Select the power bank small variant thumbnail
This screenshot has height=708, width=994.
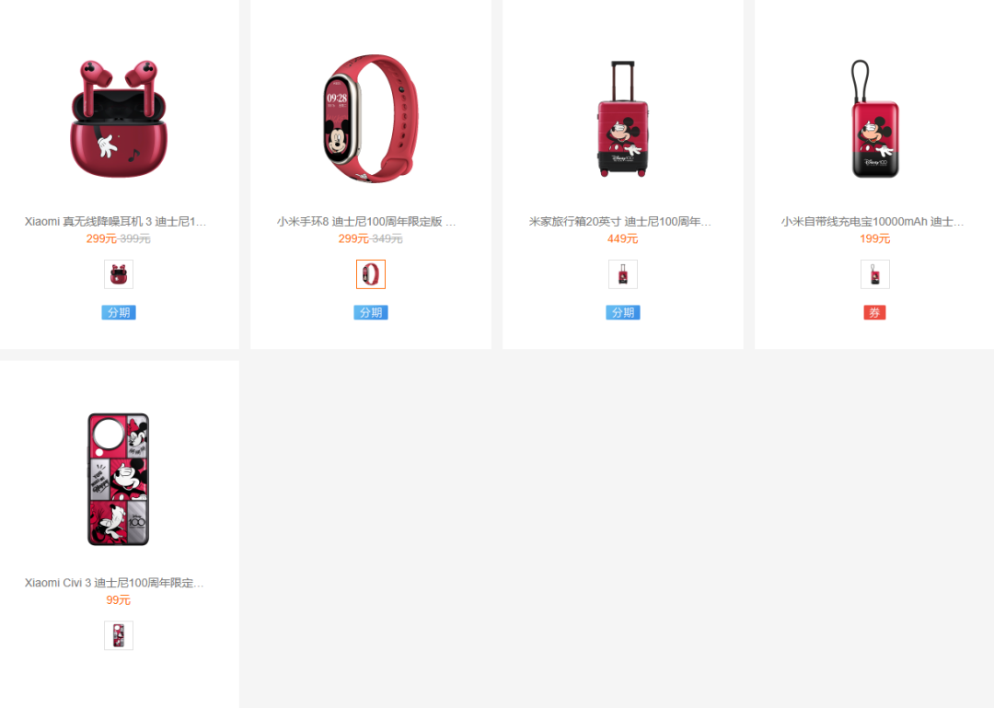[x=875, y=274]
